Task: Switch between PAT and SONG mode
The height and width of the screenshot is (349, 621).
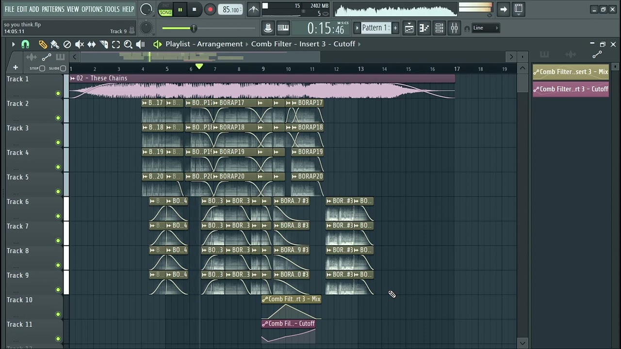Action: (x=165, y=9)
